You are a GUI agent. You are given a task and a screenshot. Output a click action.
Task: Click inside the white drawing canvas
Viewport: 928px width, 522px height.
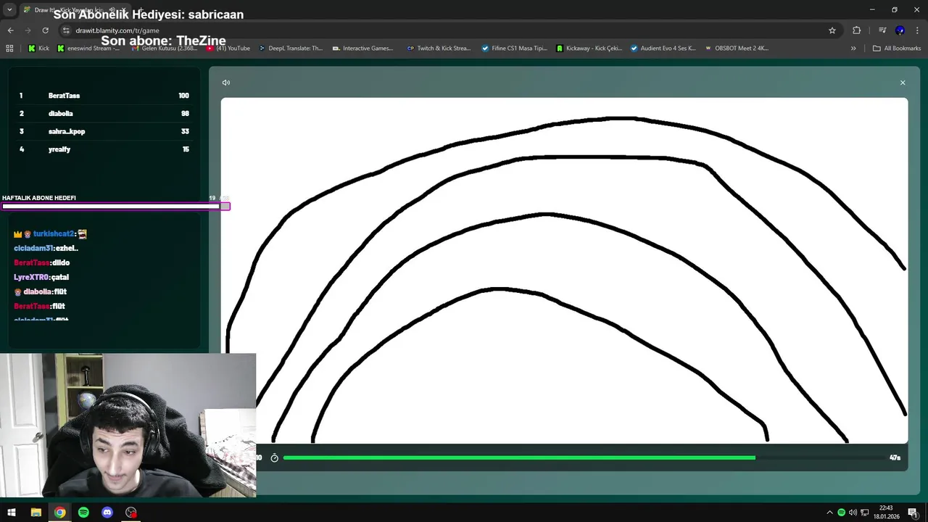(564, 270)
